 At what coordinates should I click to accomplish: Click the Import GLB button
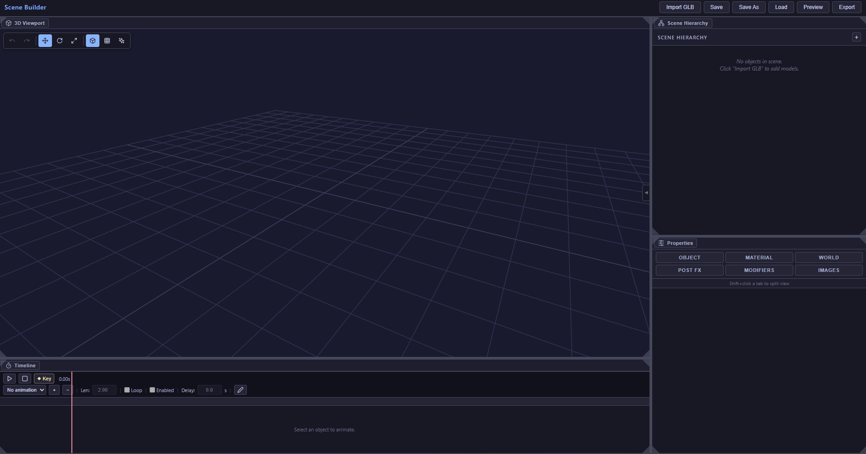pos(680,7)
